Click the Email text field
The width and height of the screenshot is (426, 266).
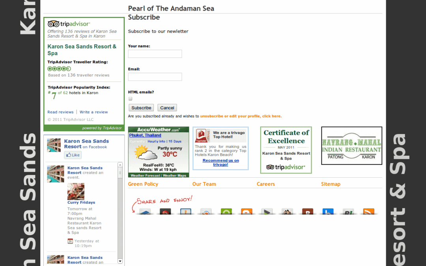[x=155, y=77]
